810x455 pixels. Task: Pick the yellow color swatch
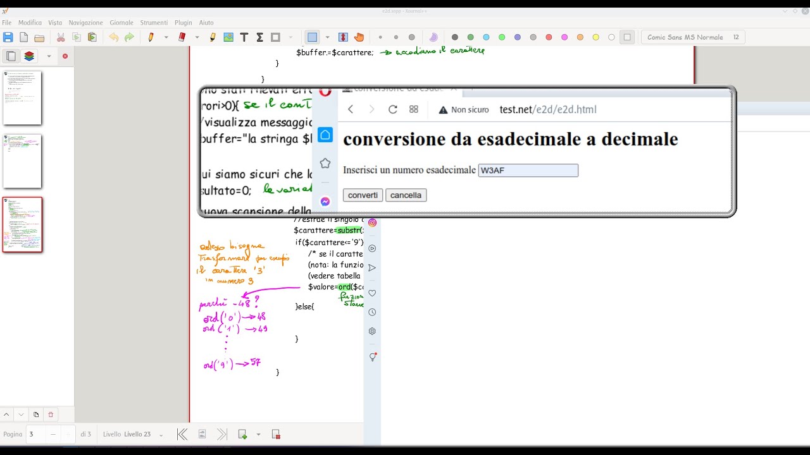coord(596,37)
